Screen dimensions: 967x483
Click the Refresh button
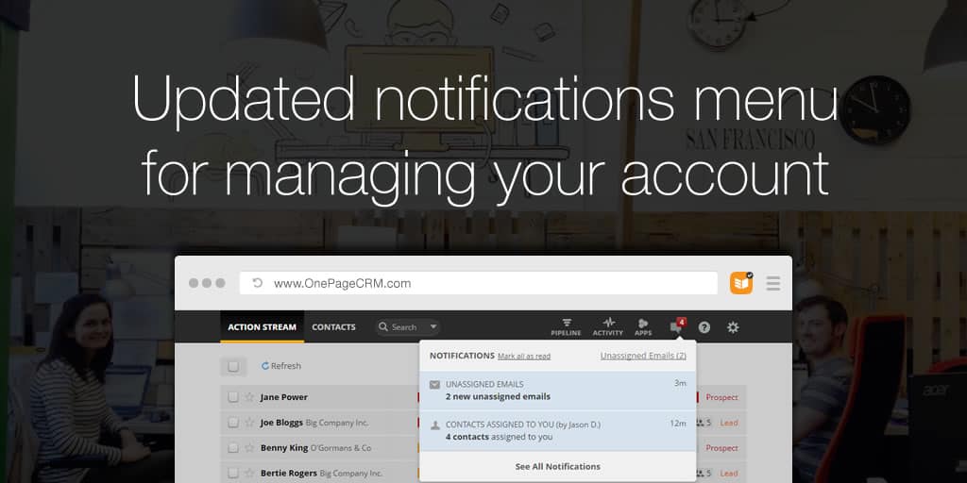(281, 366)
